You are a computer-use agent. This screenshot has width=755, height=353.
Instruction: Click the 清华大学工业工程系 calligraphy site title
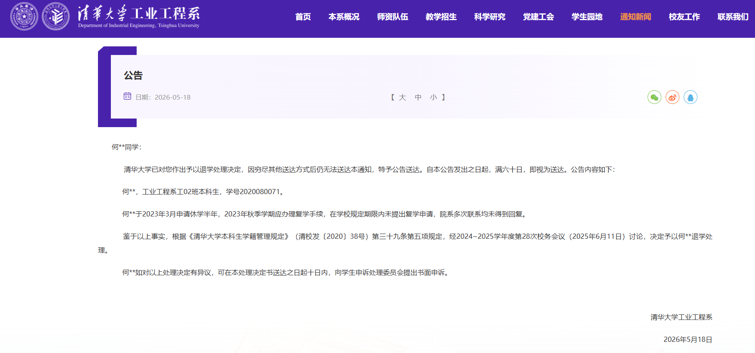click(139, 13)
